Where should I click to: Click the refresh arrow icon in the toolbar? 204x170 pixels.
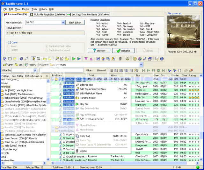pyautogui.click(x=21, y=59)
